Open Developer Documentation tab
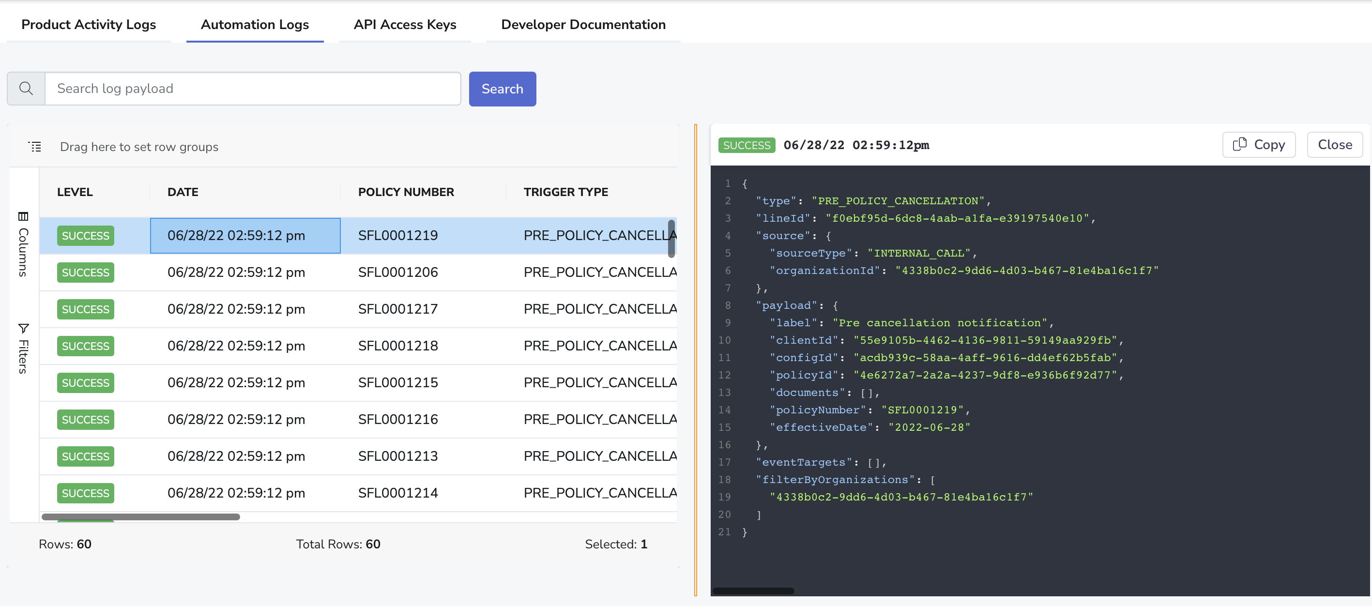 [x=583, y=25]
